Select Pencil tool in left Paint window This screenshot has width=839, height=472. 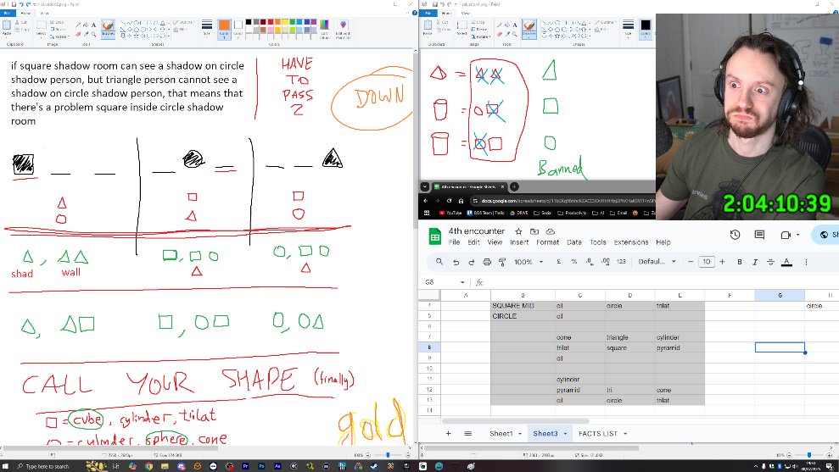pyautogui.click(x=78, y=25)
